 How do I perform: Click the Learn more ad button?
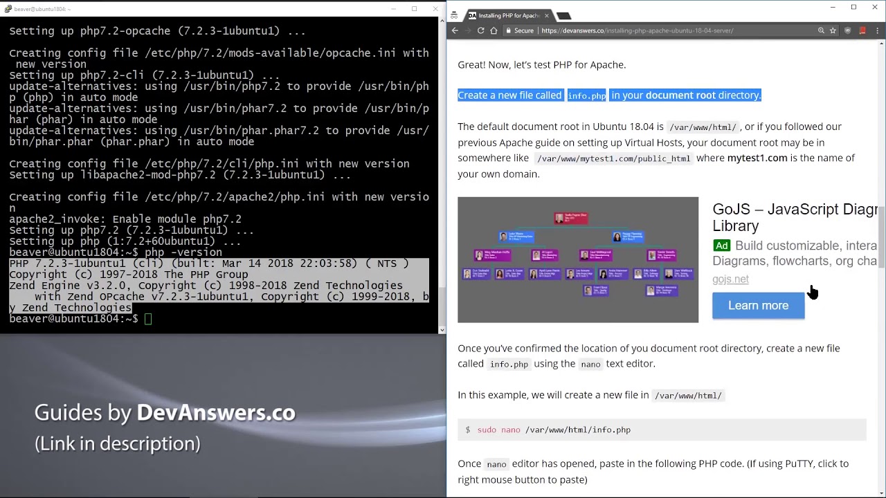click(758, 305)
